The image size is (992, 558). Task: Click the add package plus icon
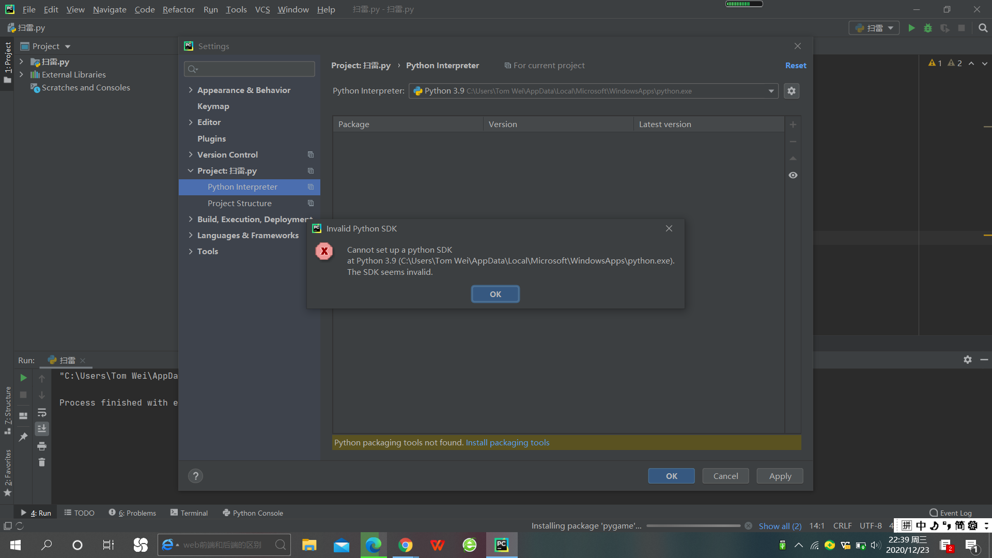793,125
